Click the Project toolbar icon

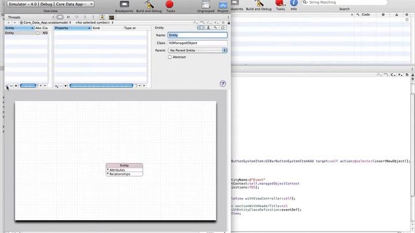[x=223, y=5]
